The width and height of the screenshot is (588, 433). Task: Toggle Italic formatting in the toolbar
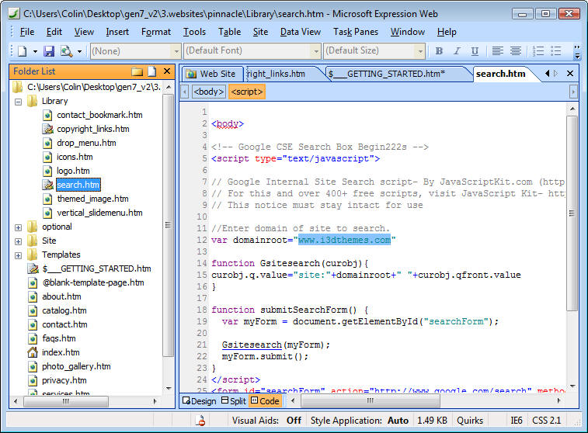(455, 51)
